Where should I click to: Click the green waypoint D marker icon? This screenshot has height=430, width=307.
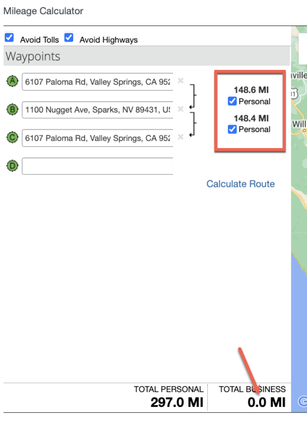click(12, 166)
